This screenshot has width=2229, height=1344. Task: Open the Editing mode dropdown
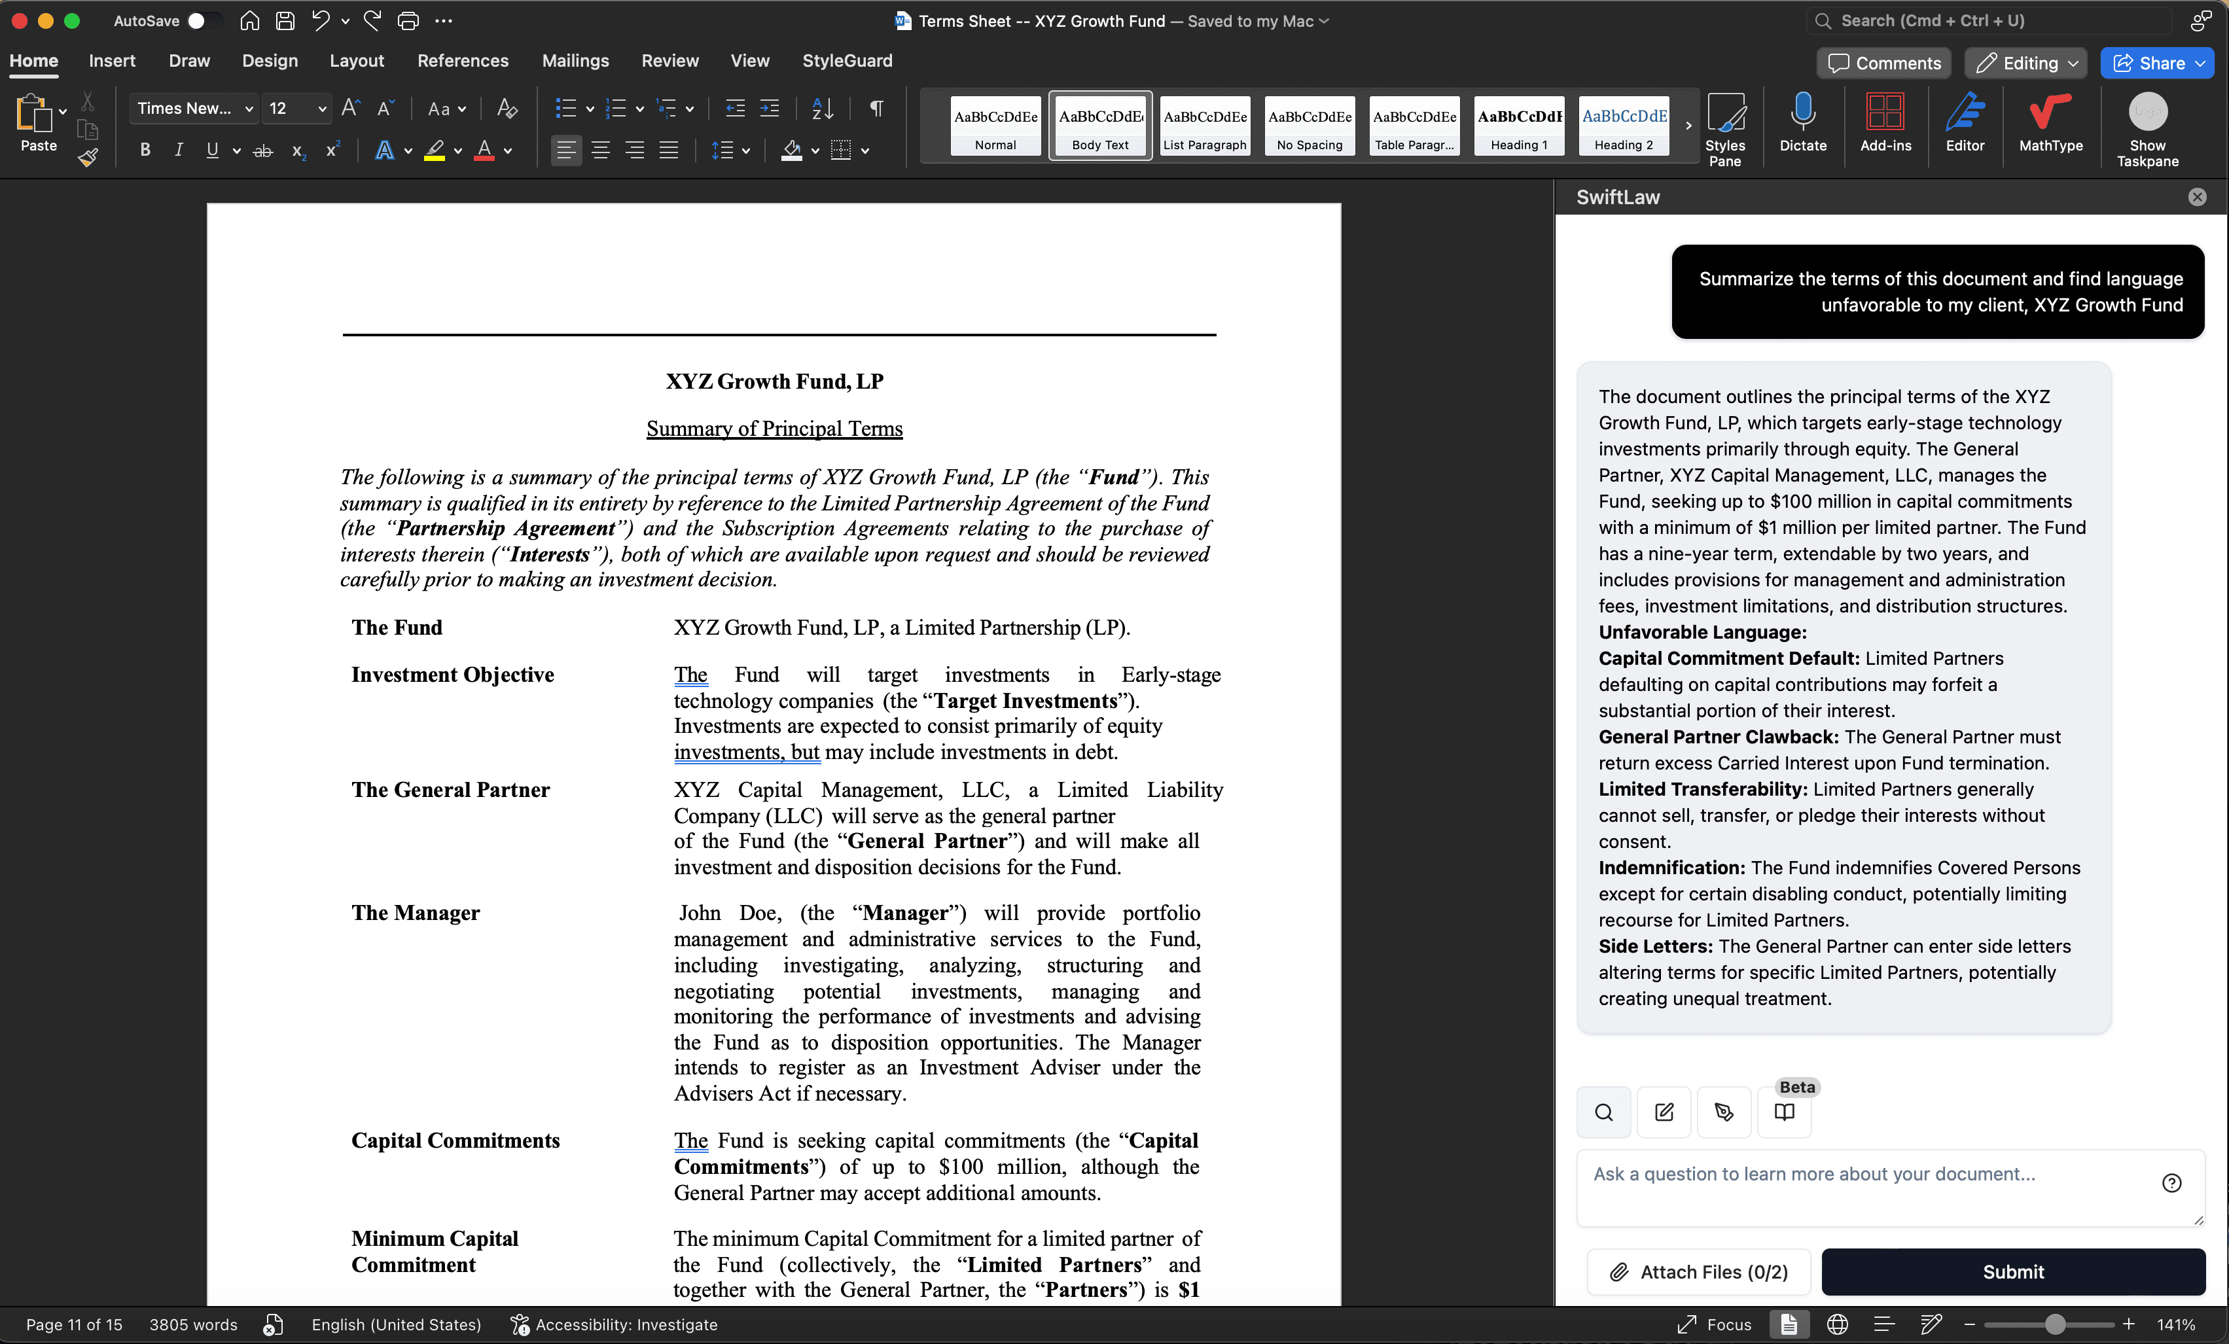click(2026, 63)
